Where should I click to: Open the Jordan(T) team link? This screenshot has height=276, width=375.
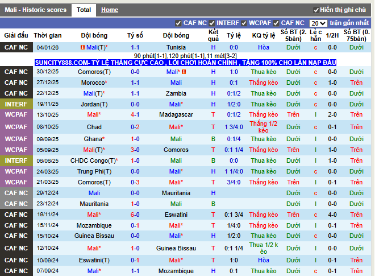coord(94,104)
